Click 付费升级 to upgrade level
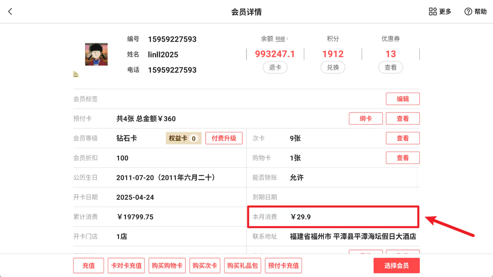The image size is (493, 277). [224, 138]
